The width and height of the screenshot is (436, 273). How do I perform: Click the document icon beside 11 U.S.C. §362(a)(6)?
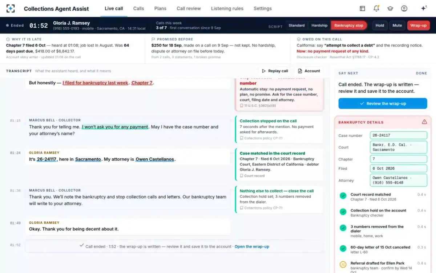click(242, 106)
